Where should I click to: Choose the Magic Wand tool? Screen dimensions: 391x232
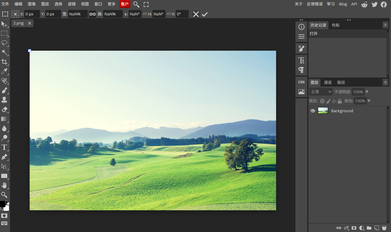[x=4, y=52]
